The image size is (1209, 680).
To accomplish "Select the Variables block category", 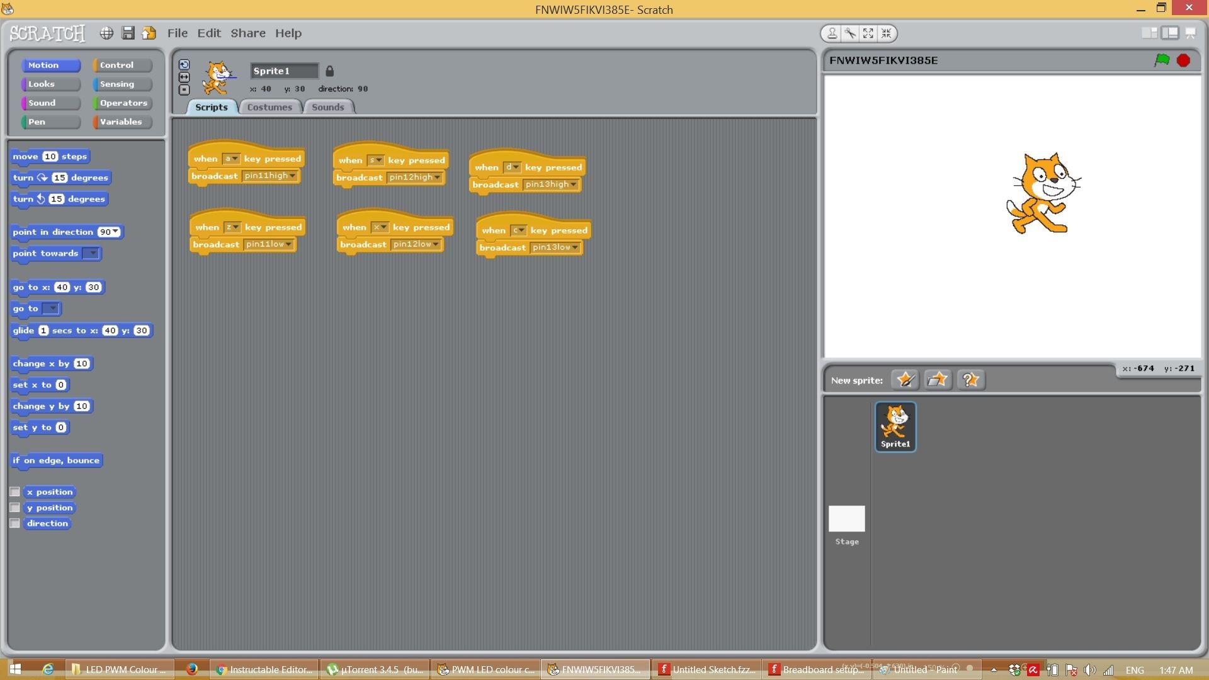I will [x=122, y=122].
